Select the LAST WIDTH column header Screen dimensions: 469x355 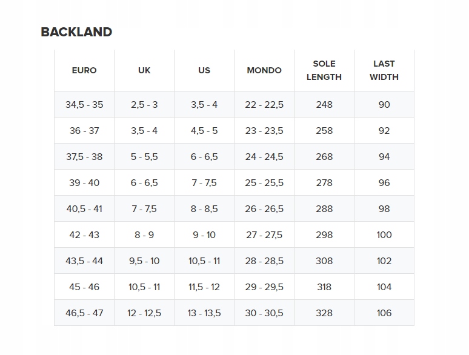coord(384,70)
